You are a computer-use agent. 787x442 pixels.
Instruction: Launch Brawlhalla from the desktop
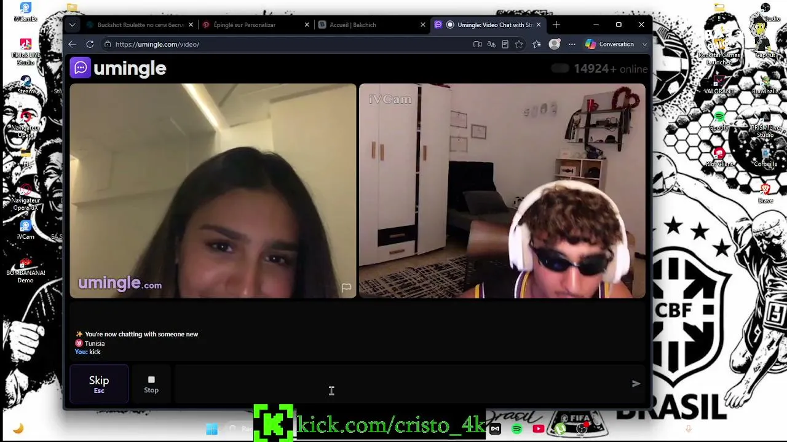765,85
